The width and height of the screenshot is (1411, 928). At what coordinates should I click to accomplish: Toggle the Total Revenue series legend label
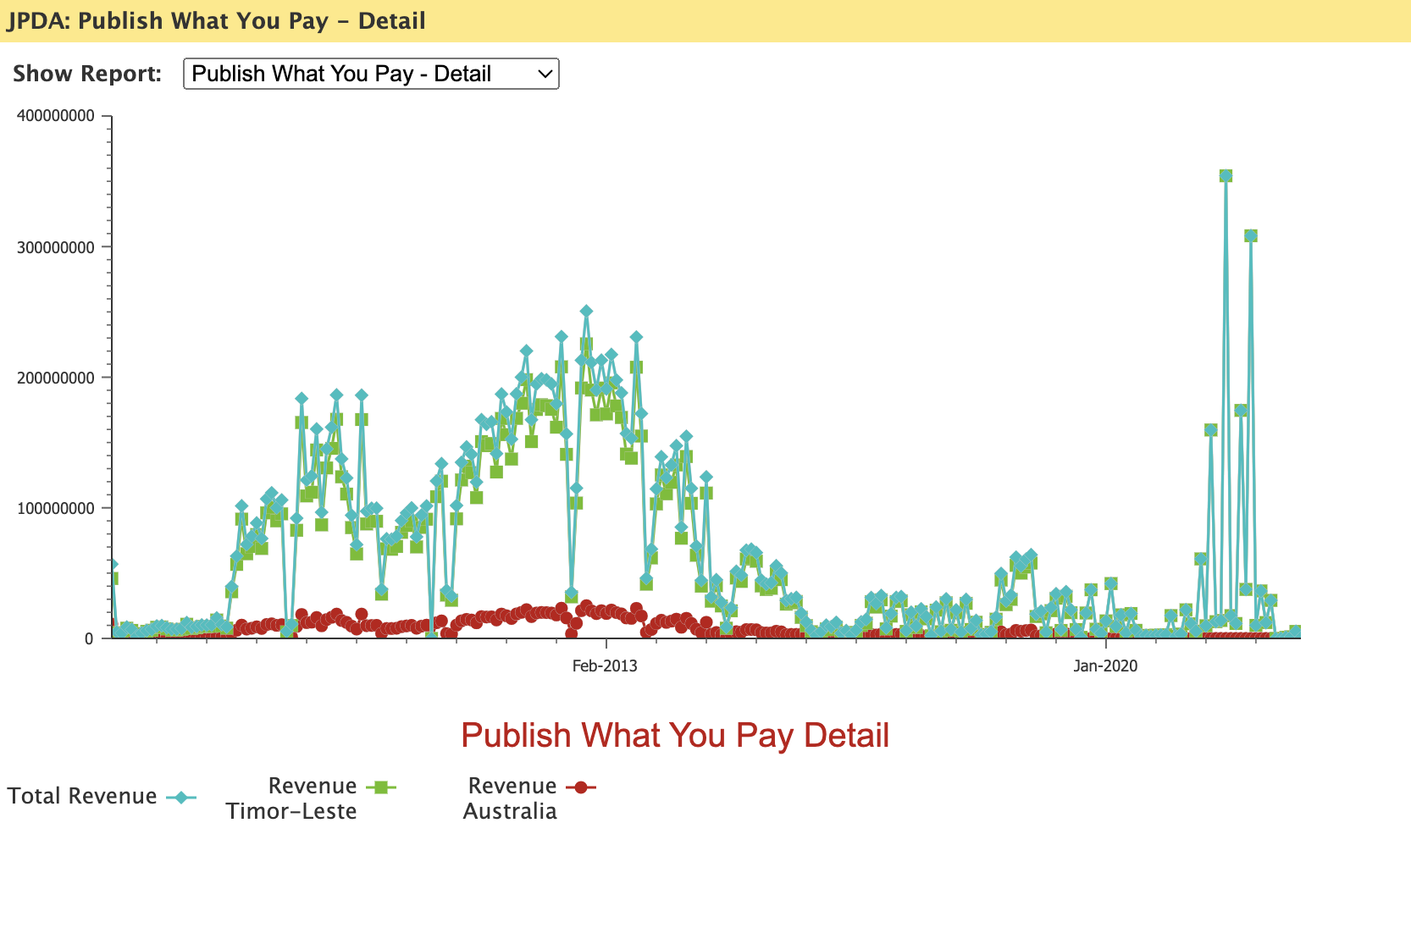point(82,797)
